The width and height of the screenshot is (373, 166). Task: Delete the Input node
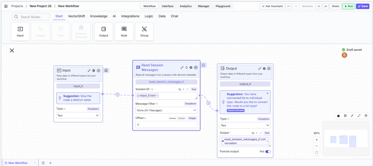(98, 70)
